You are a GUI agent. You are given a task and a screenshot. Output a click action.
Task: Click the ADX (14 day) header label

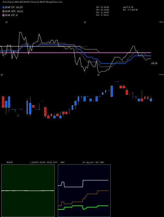pos(82,162)
